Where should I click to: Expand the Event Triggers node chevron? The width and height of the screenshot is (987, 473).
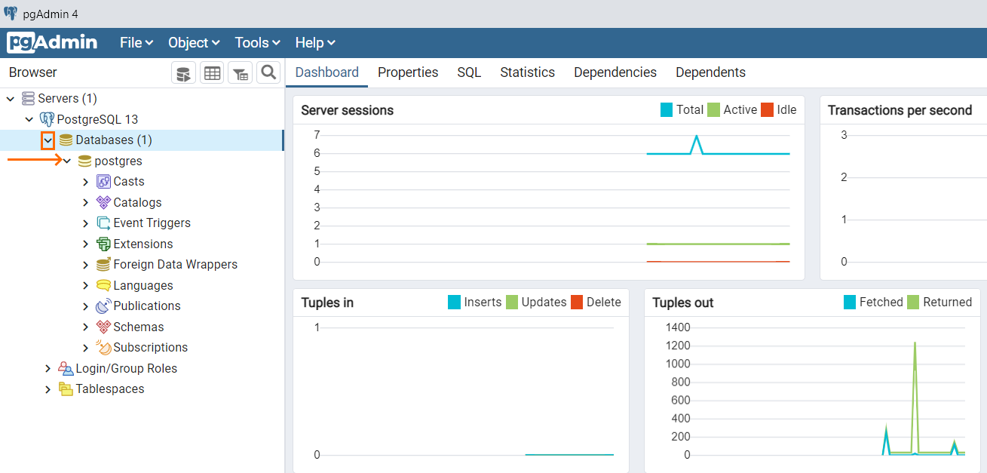[85, 223]
